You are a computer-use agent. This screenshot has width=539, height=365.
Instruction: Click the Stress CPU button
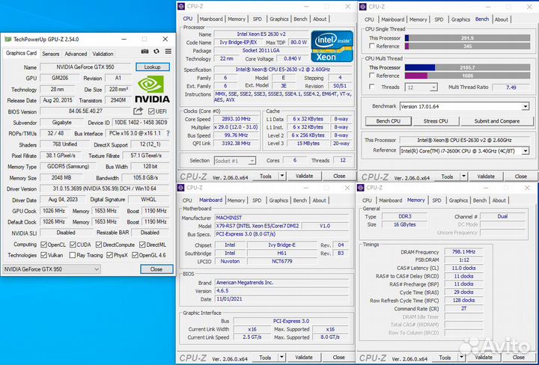pyautogui.click(x=436, y=121)
